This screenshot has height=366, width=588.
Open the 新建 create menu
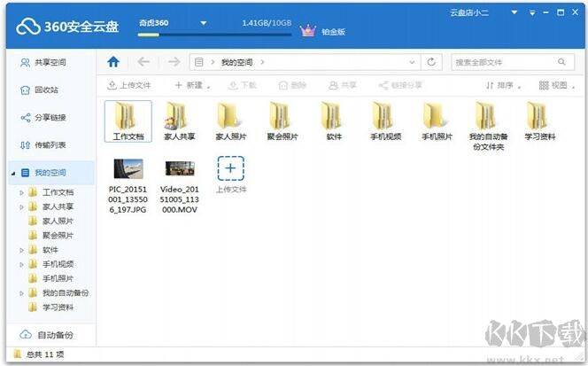click(x=192, y=85)
